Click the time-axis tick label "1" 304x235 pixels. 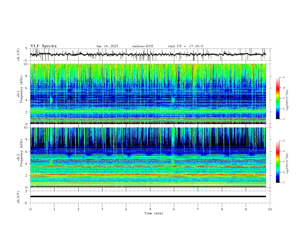(x=55, y=209)
